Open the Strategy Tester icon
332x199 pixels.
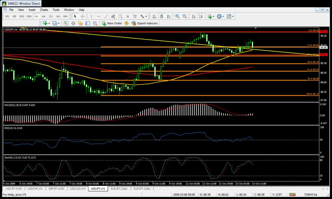point(95,23)
